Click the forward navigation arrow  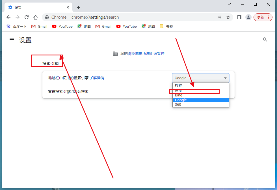pyautogui.click(x=18, y=17)
